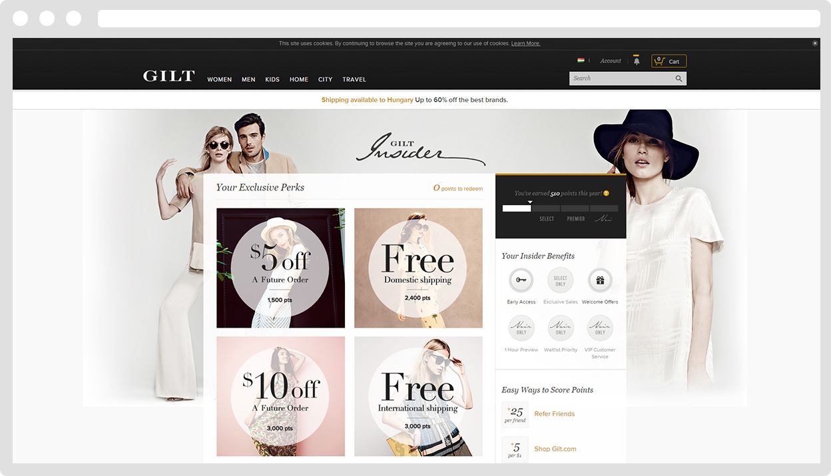Click the Refer Friends link

click(554, 414)
